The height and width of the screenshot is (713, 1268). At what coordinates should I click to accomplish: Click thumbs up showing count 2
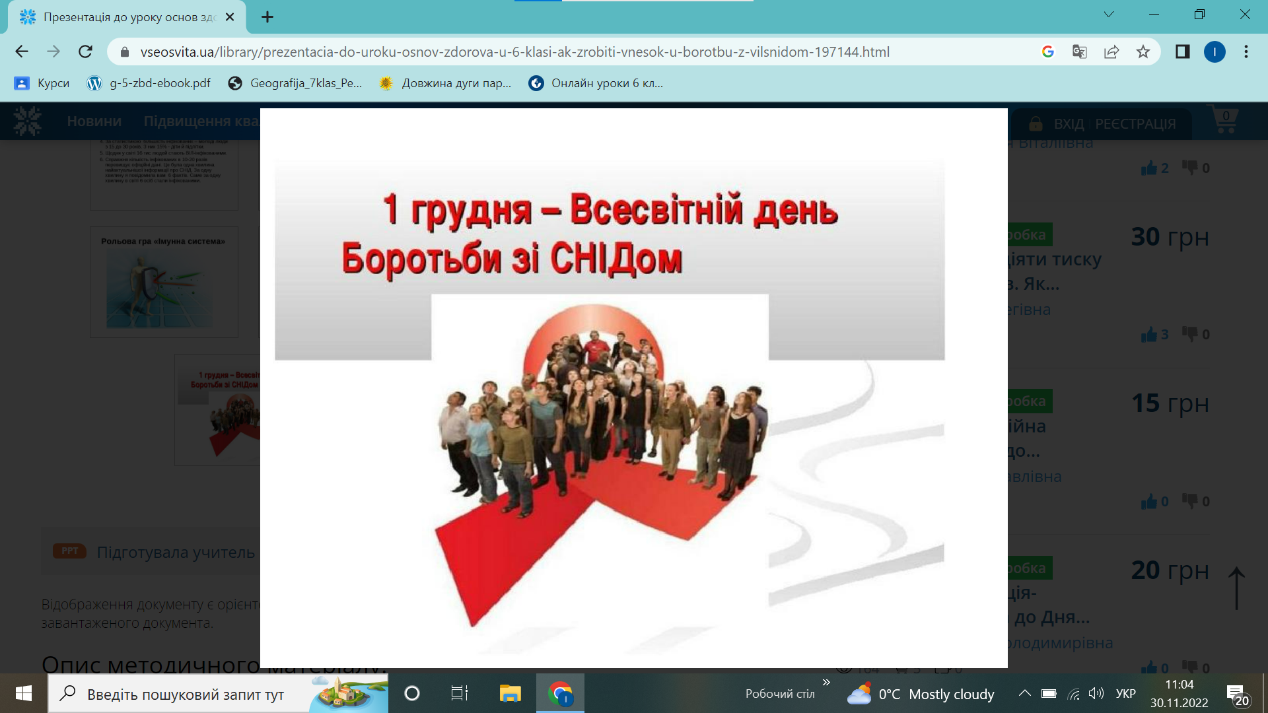pyautogui.click(x=1149, y=168)
